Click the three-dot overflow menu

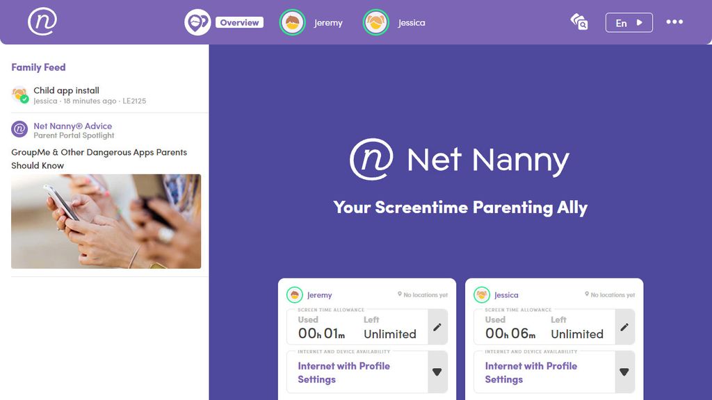point(675,22)
